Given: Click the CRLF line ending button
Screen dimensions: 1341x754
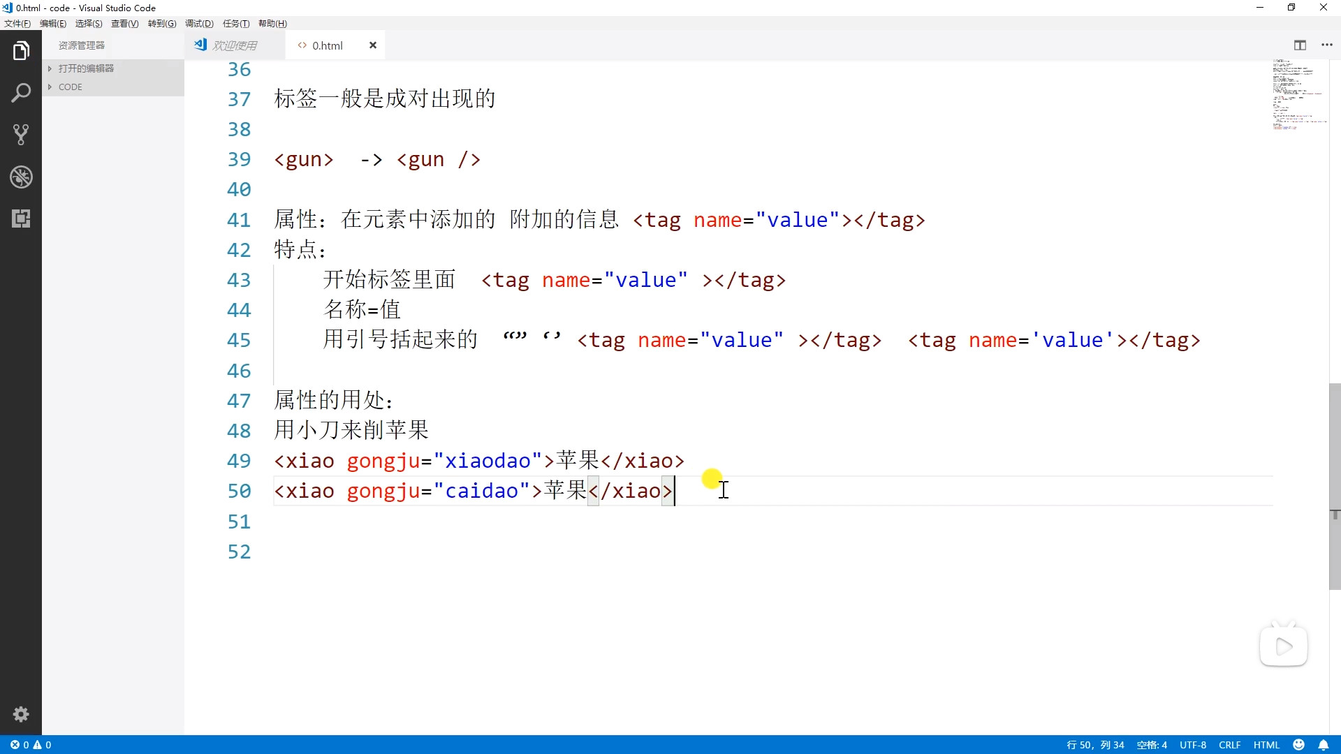Looking at the screenshot, I should point(1229,745).
